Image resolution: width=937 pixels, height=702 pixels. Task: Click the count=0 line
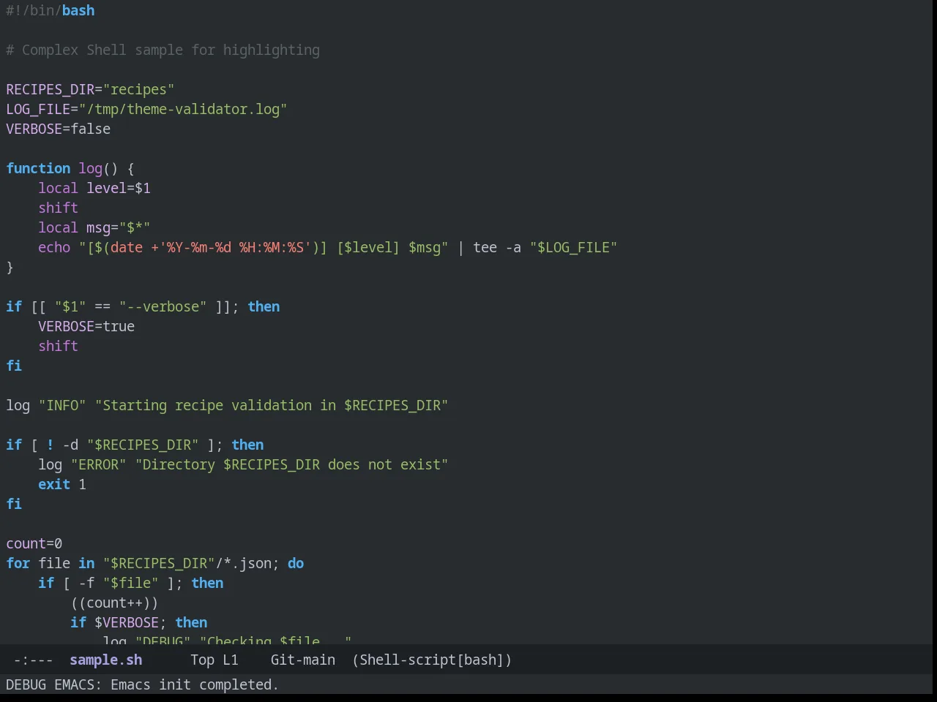coord(34,543)
